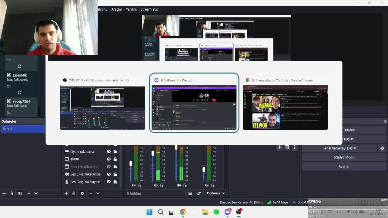Show the Pencere Yakalama source
388x218 pixels.
(109, 167)
